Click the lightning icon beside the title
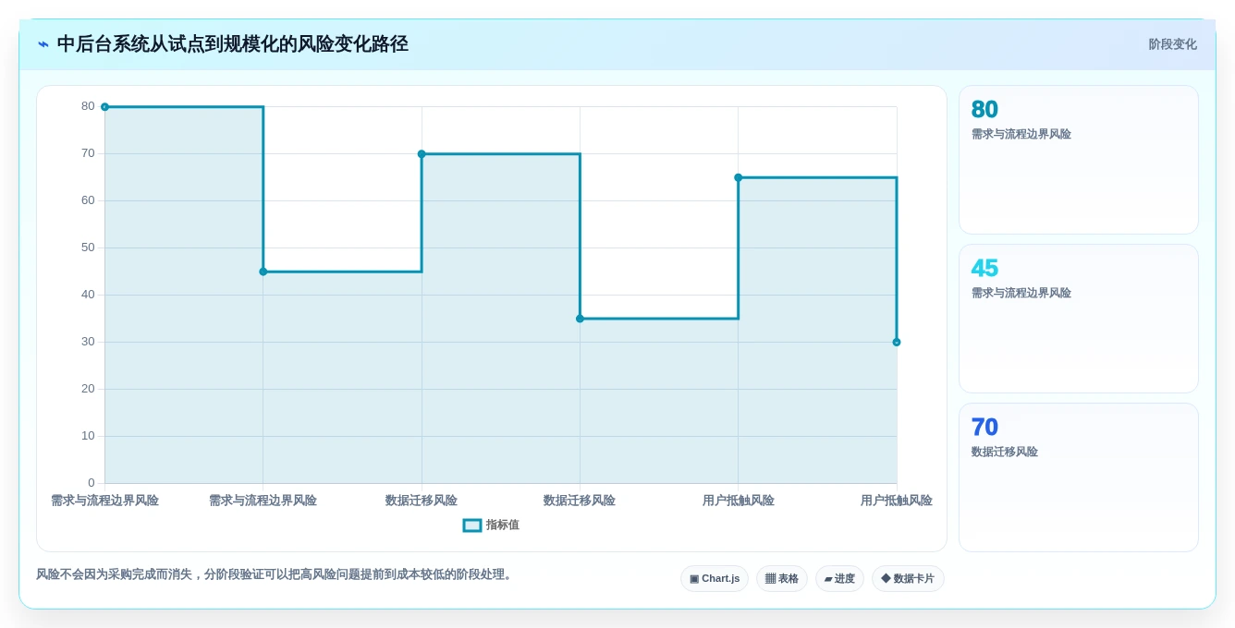Viewport: 1235px width, 628px height. pos(43,44)
